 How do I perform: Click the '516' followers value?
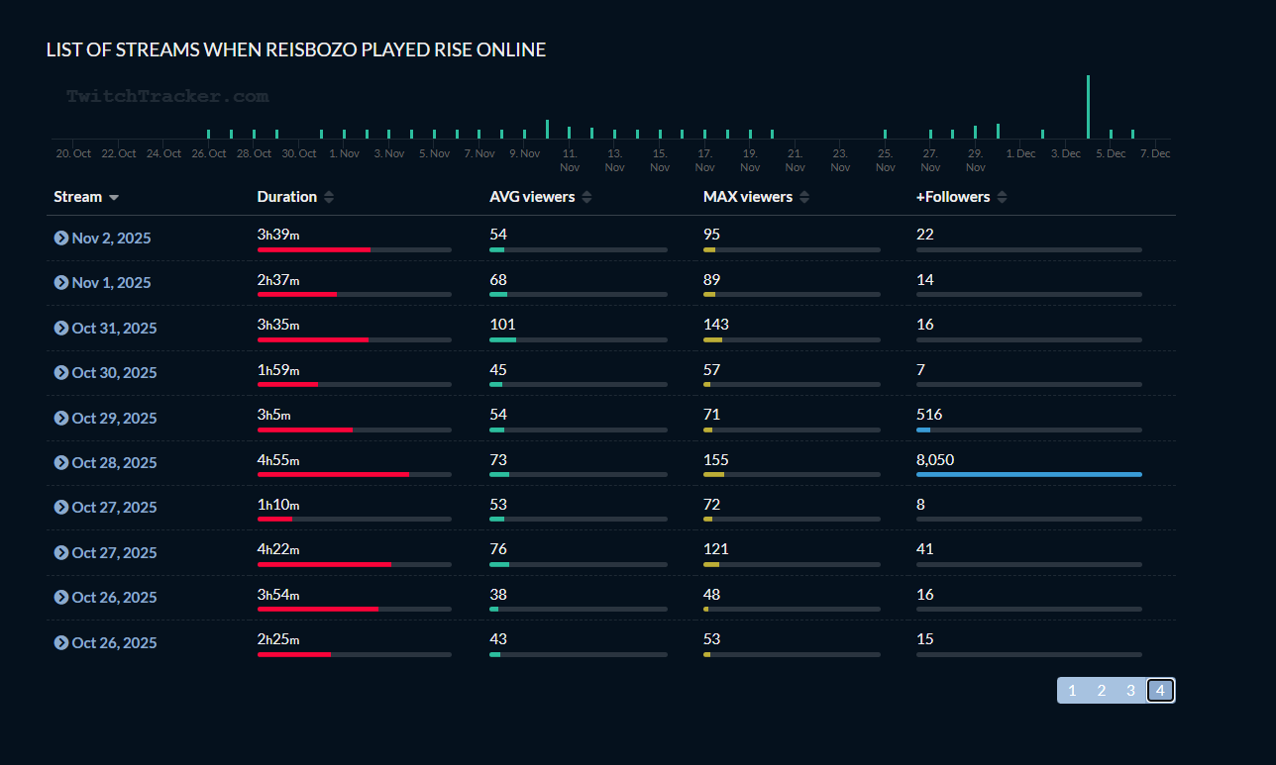click(x=929, y=415)
